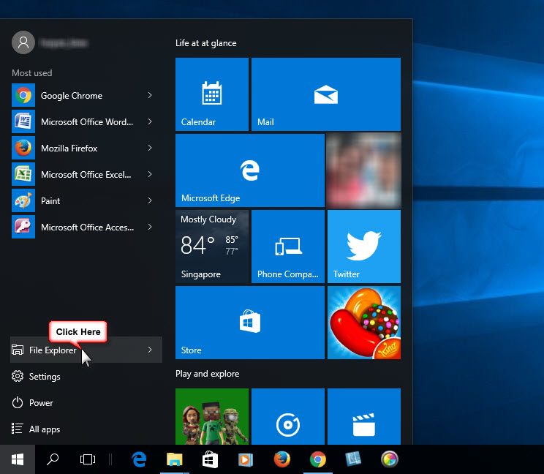This screenshot has height=474, width=544.
Task: Expand File Explorer jump list arrow
Action: [x=150, y=350]
